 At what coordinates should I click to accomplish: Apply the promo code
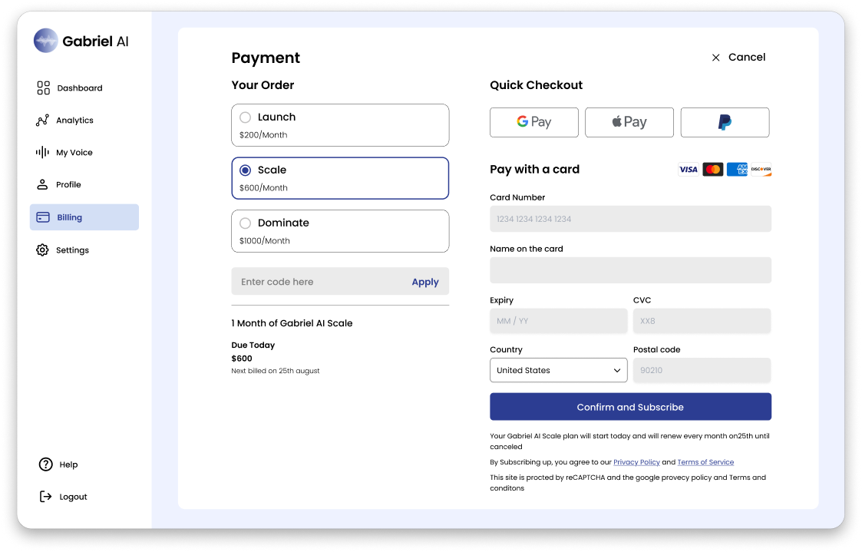pos(425,282)
